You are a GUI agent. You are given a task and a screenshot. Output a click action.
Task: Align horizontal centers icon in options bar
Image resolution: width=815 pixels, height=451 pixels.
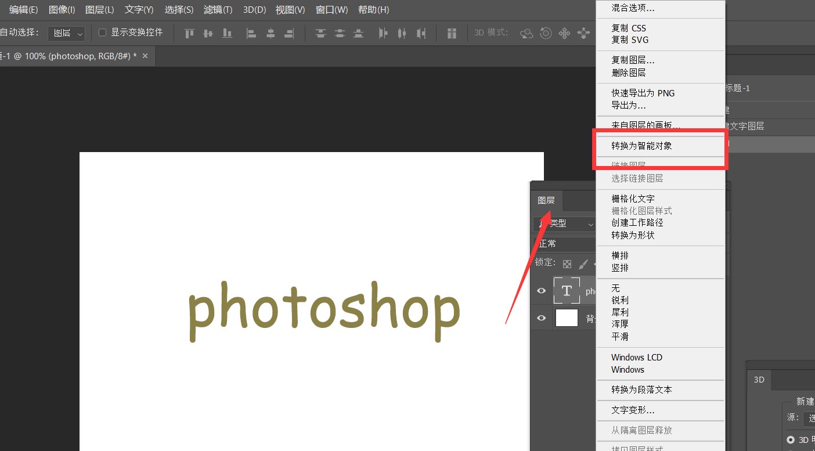click(x=271, y=34)
